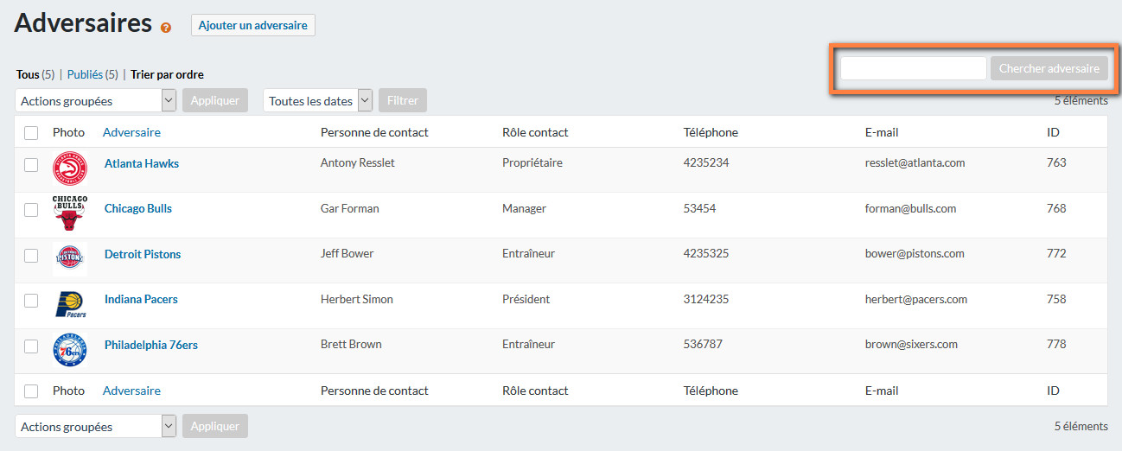Click the email resslet@atlanta.com
This screenshot has height=451, width=1122.
pos(915,162)
